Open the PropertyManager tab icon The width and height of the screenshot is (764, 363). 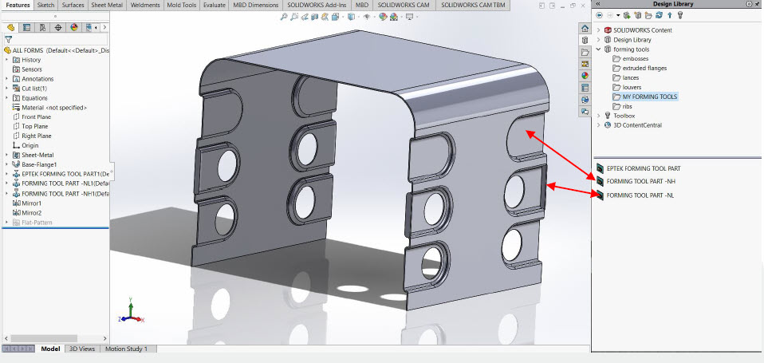coord(26,27)
